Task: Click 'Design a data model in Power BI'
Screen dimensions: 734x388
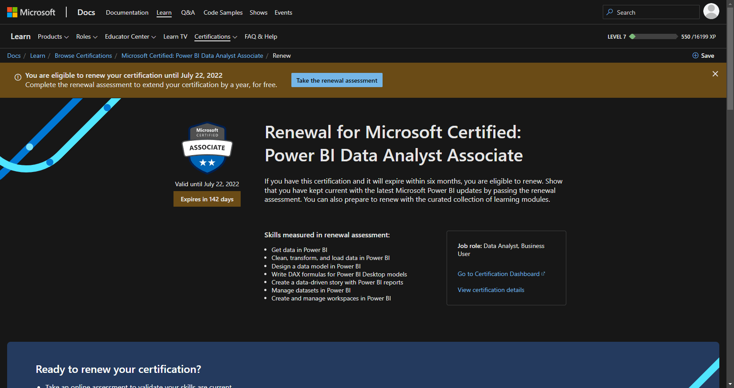Action: coord(316,266)
